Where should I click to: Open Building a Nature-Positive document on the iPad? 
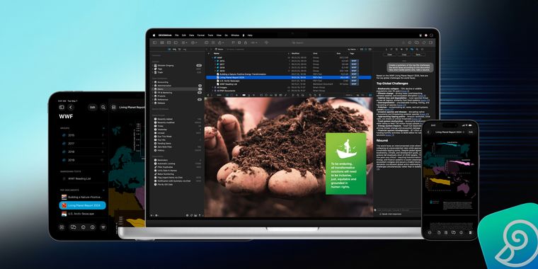click(83, 198)
